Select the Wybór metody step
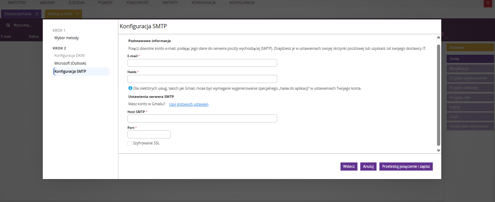The image size is (495, 202). 66,38
